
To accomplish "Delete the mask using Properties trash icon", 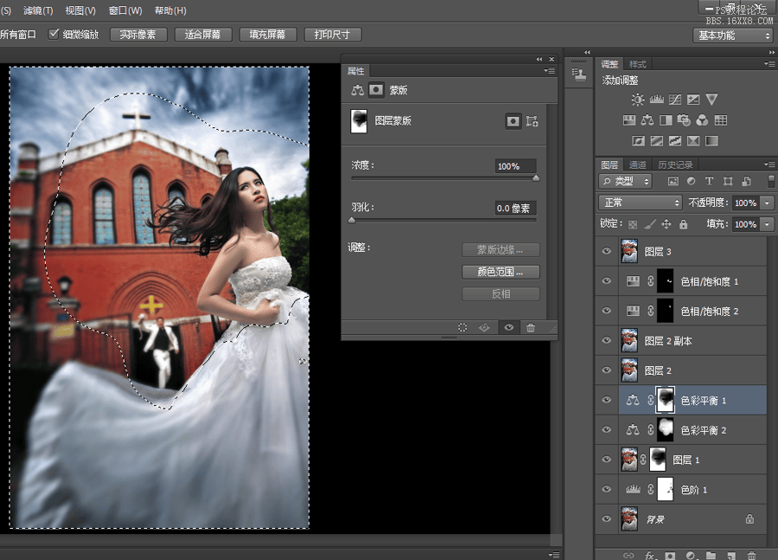I will [x=531, y=327].
